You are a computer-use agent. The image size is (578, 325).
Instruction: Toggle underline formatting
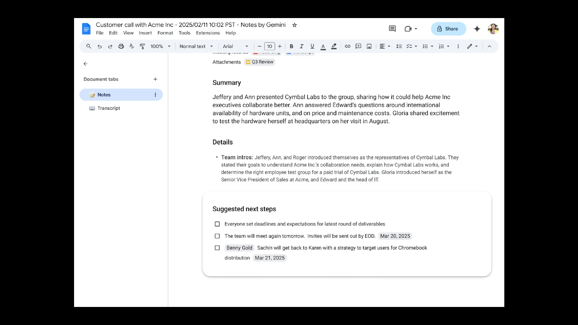[x=312, y=46]
